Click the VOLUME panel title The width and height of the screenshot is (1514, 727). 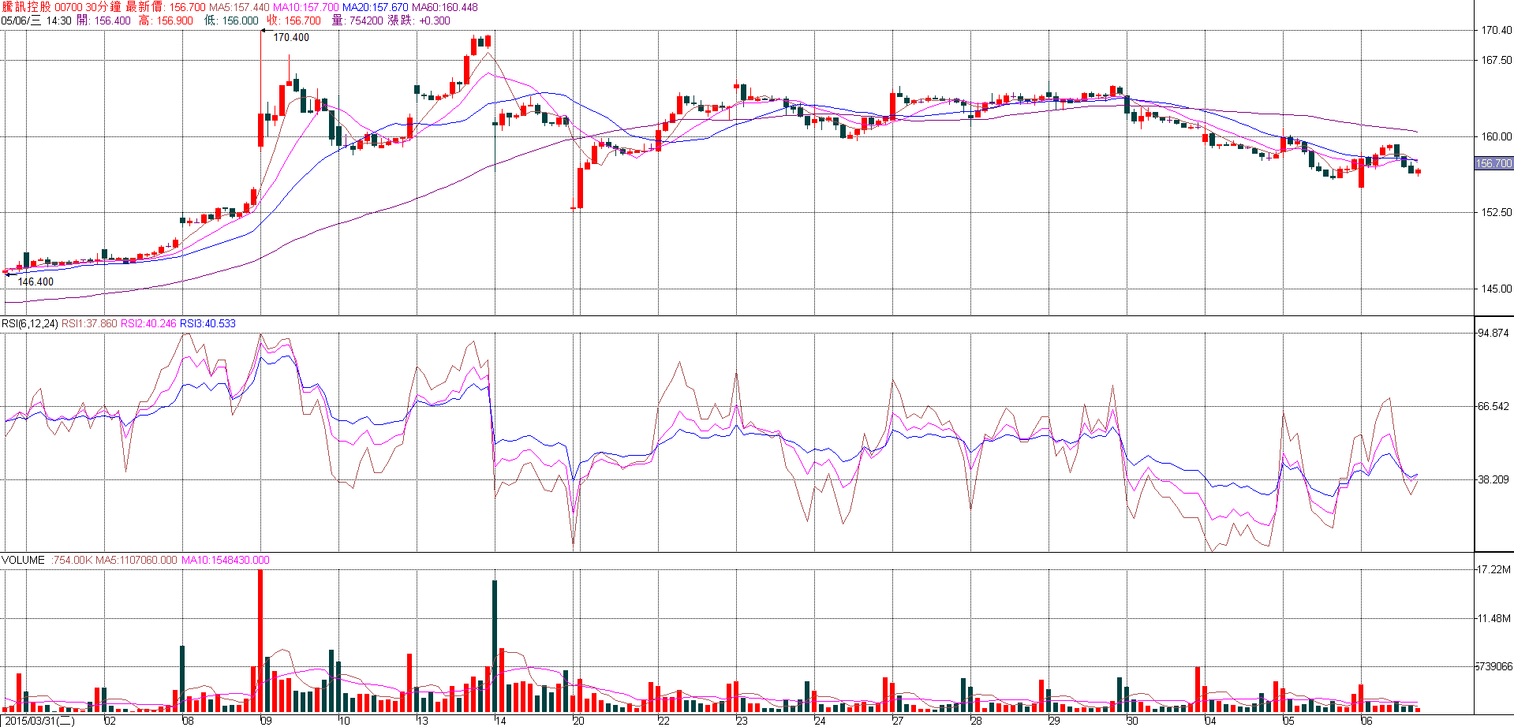(x=23, y=560)
